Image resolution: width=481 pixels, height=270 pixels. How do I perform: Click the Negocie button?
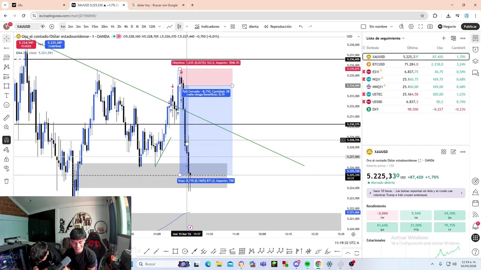pyautogui.click(x=446, y=27)
